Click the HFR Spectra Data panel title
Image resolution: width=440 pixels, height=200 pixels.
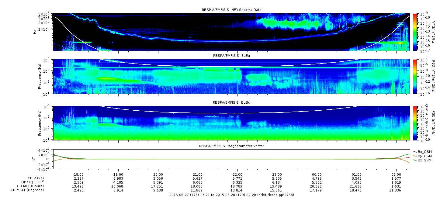(231, 10)
